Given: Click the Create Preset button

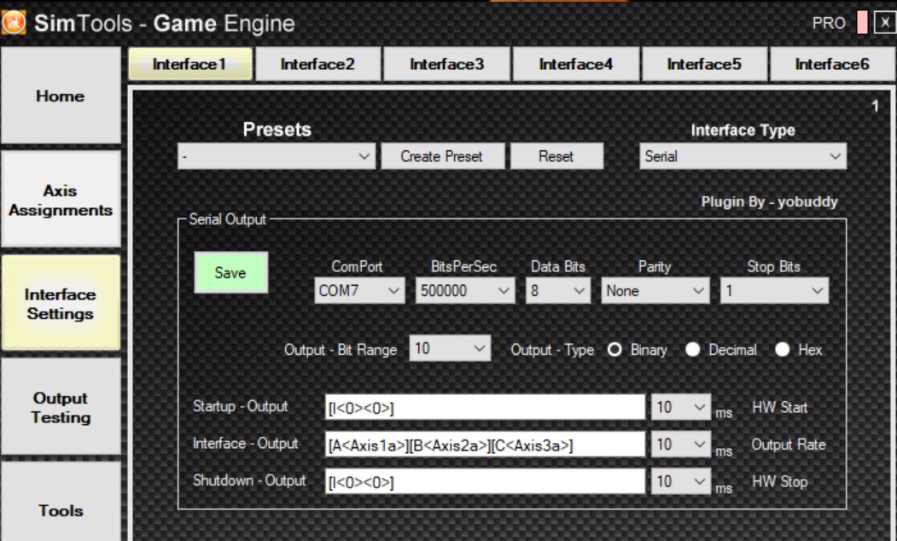Looking at the screenshot, I should (442, 156).
